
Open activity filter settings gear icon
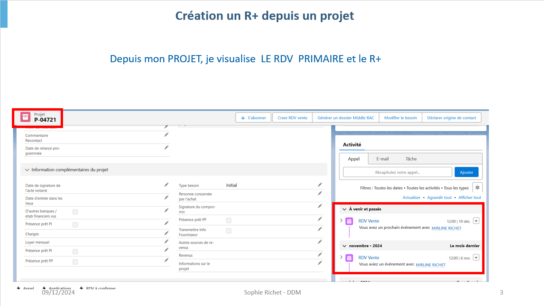[x=477, y=187]
